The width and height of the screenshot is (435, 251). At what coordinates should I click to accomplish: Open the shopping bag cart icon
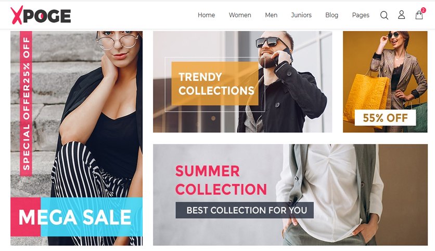click(419, 15)
